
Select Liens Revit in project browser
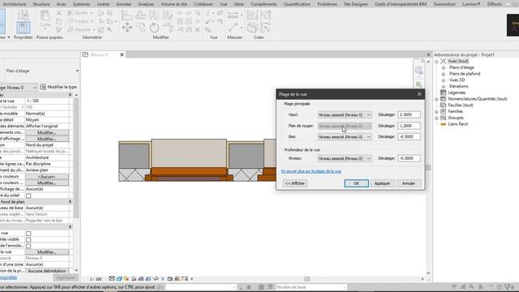click(457, 124)
